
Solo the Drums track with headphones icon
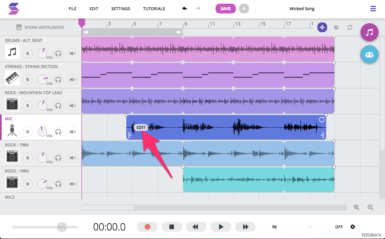tap(58, 53)
